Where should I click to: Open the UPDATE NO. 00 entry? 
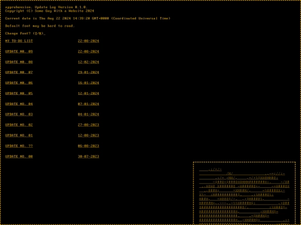pos(19,156)
